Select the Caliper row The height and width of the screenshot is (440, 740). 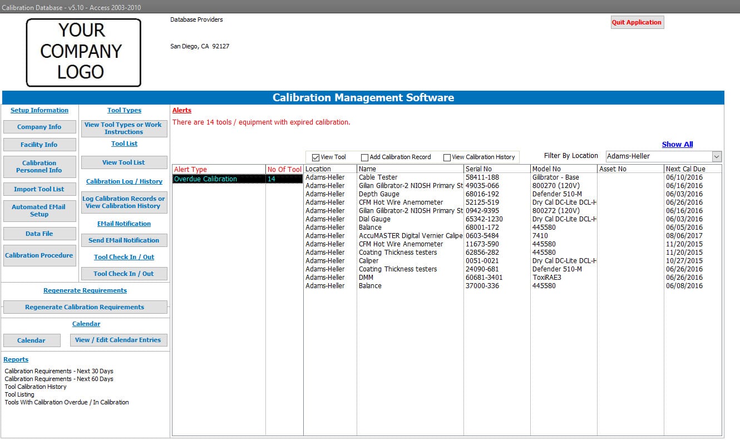pos(512,261)
